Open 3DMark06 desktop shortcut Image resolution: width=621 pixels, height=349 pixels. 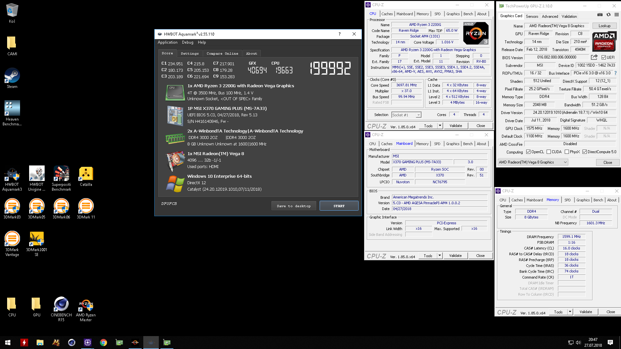click(61, 209)
